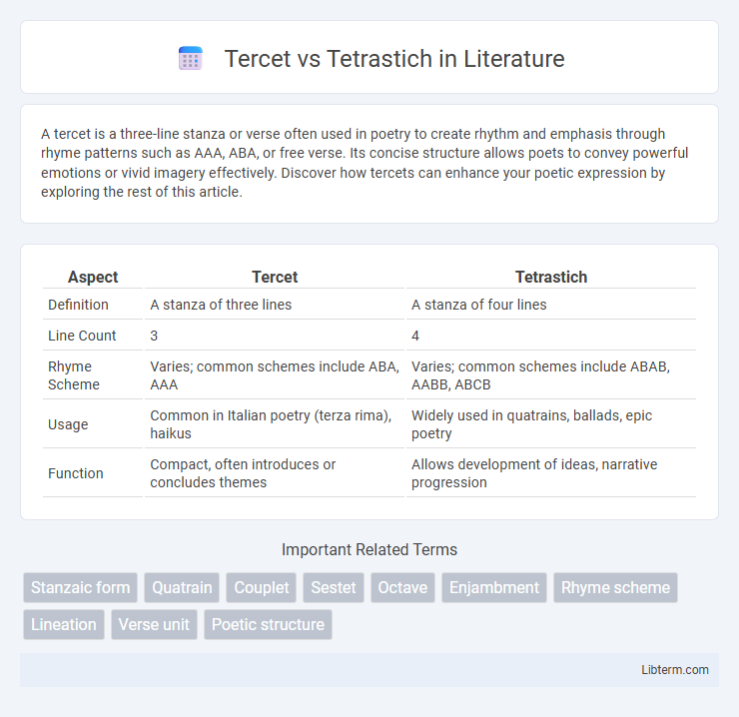The width and height of the screenshot is (739, 717).
Task: Open the Sestet related term
Action: 334,587
